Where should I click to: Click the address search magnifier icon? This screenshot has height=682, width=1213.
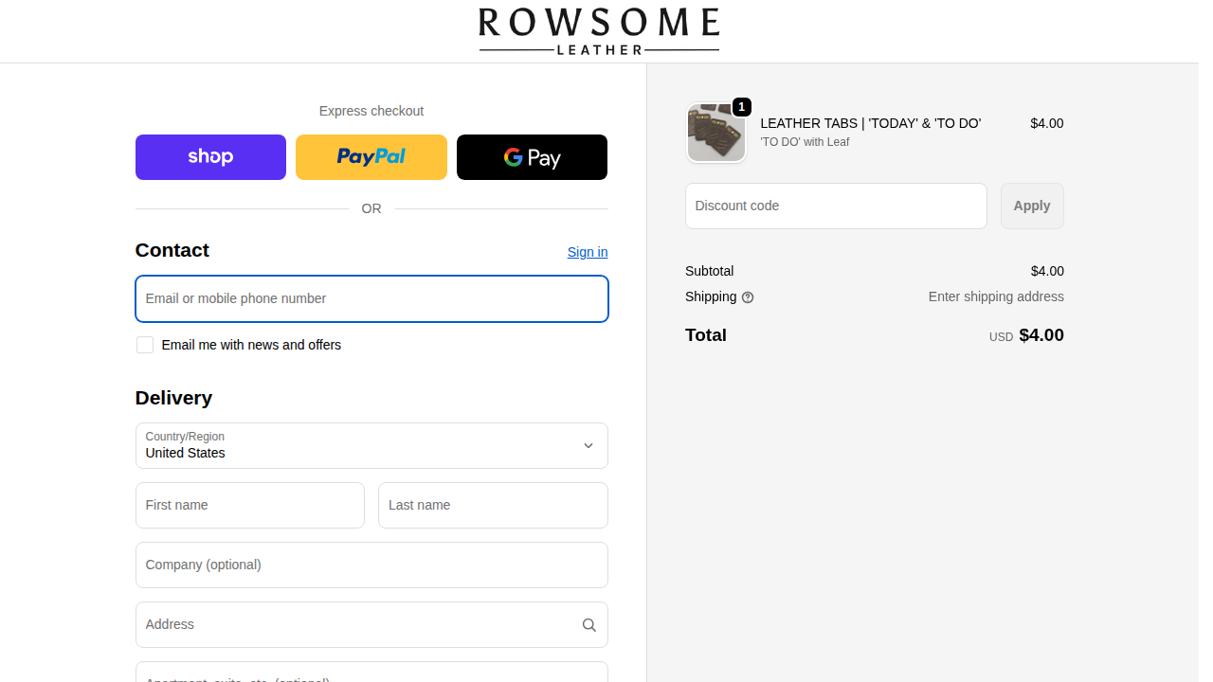click(588, 625)
